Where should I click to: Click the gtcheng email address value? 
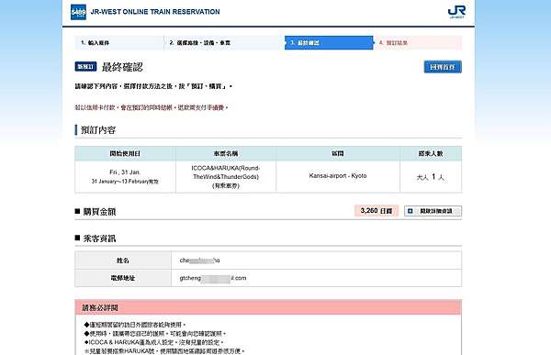click(x=213, y=278)
